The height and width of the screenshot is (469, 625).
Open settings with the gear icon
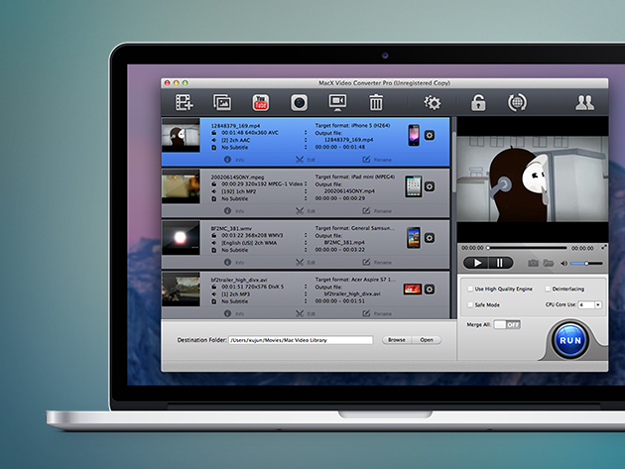point(433,101)
